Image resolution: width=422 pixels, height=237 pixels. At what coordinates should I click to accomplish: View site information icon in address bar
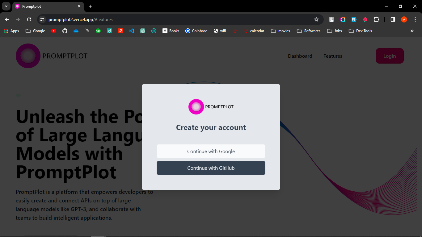[43, 19]
